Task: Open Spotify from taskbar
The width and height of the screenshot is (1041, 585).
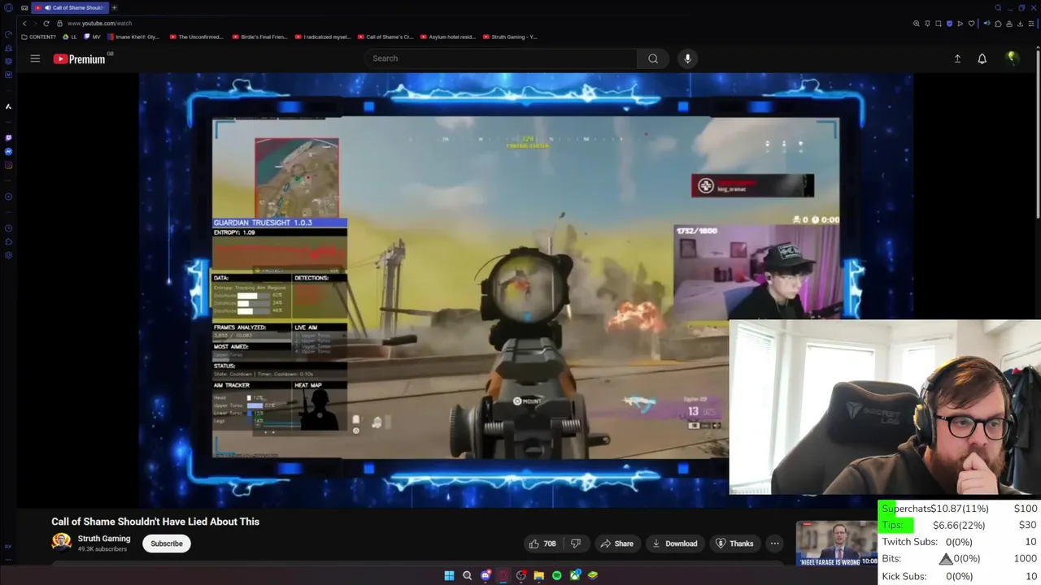Action: (556, 575)
